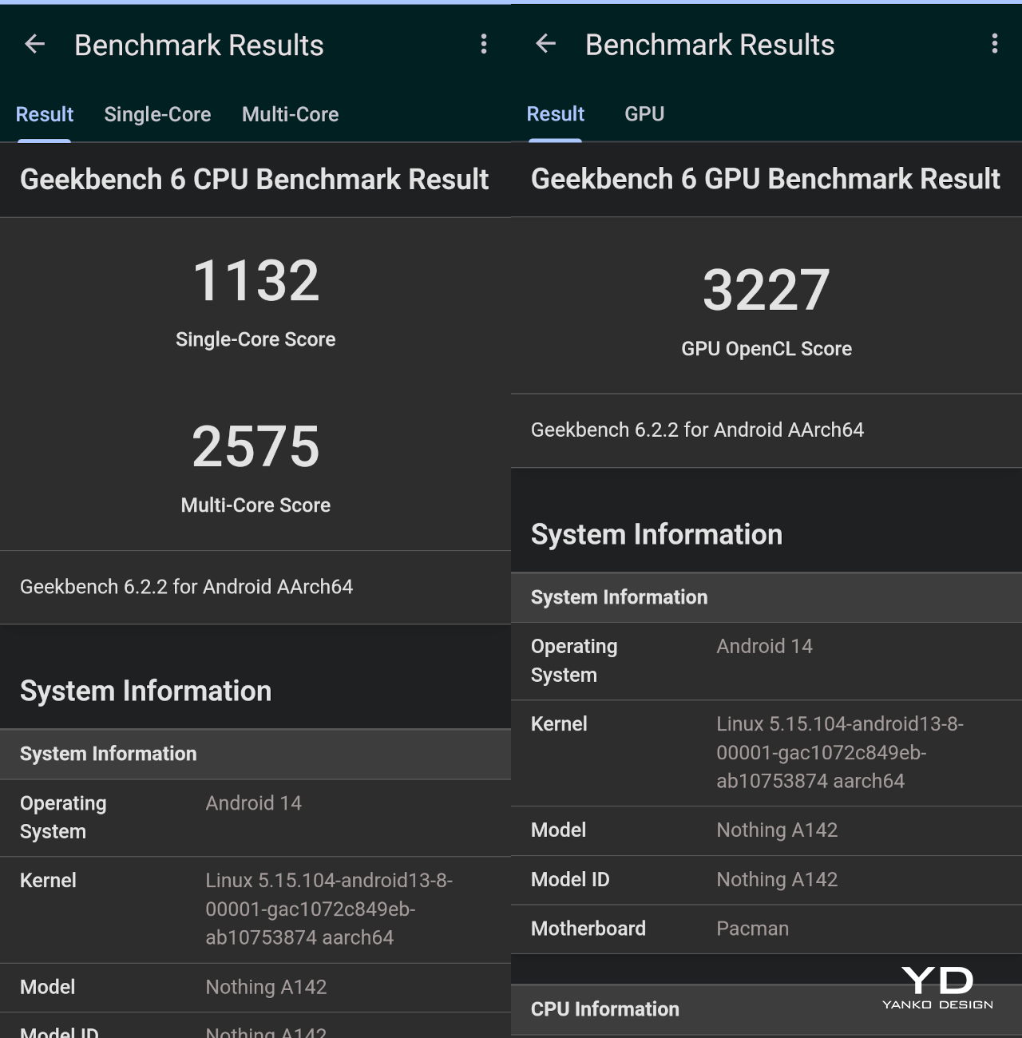Tap the Geekbench 6 GPU Benchmark Result title

[x=765, y=179]
